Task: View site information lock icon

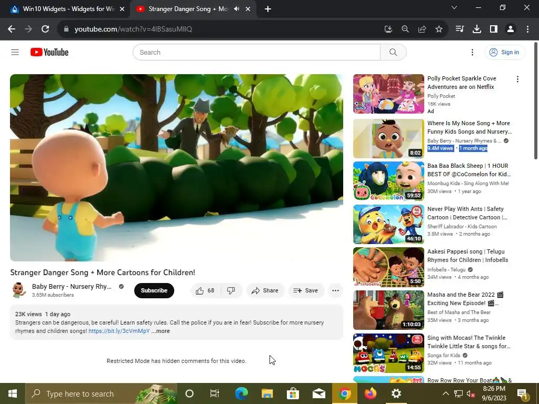Action: [66, 29]
